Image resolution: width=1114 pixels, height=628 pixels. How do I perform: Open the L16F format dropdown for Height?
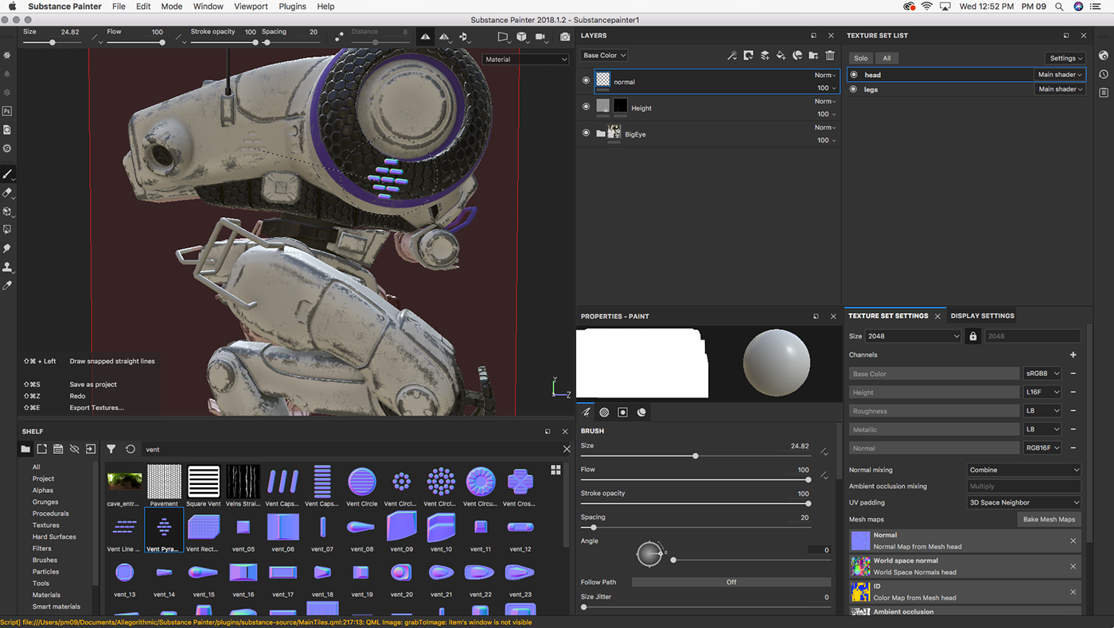click(1042, 392)
